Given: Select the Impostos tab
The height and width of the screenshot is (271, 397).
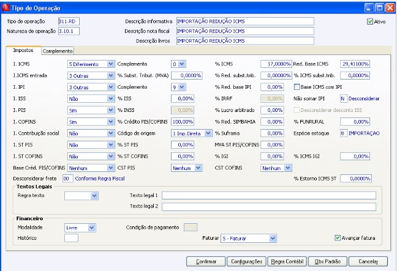Looking at the screenshot, I should [x=23, y=51].
